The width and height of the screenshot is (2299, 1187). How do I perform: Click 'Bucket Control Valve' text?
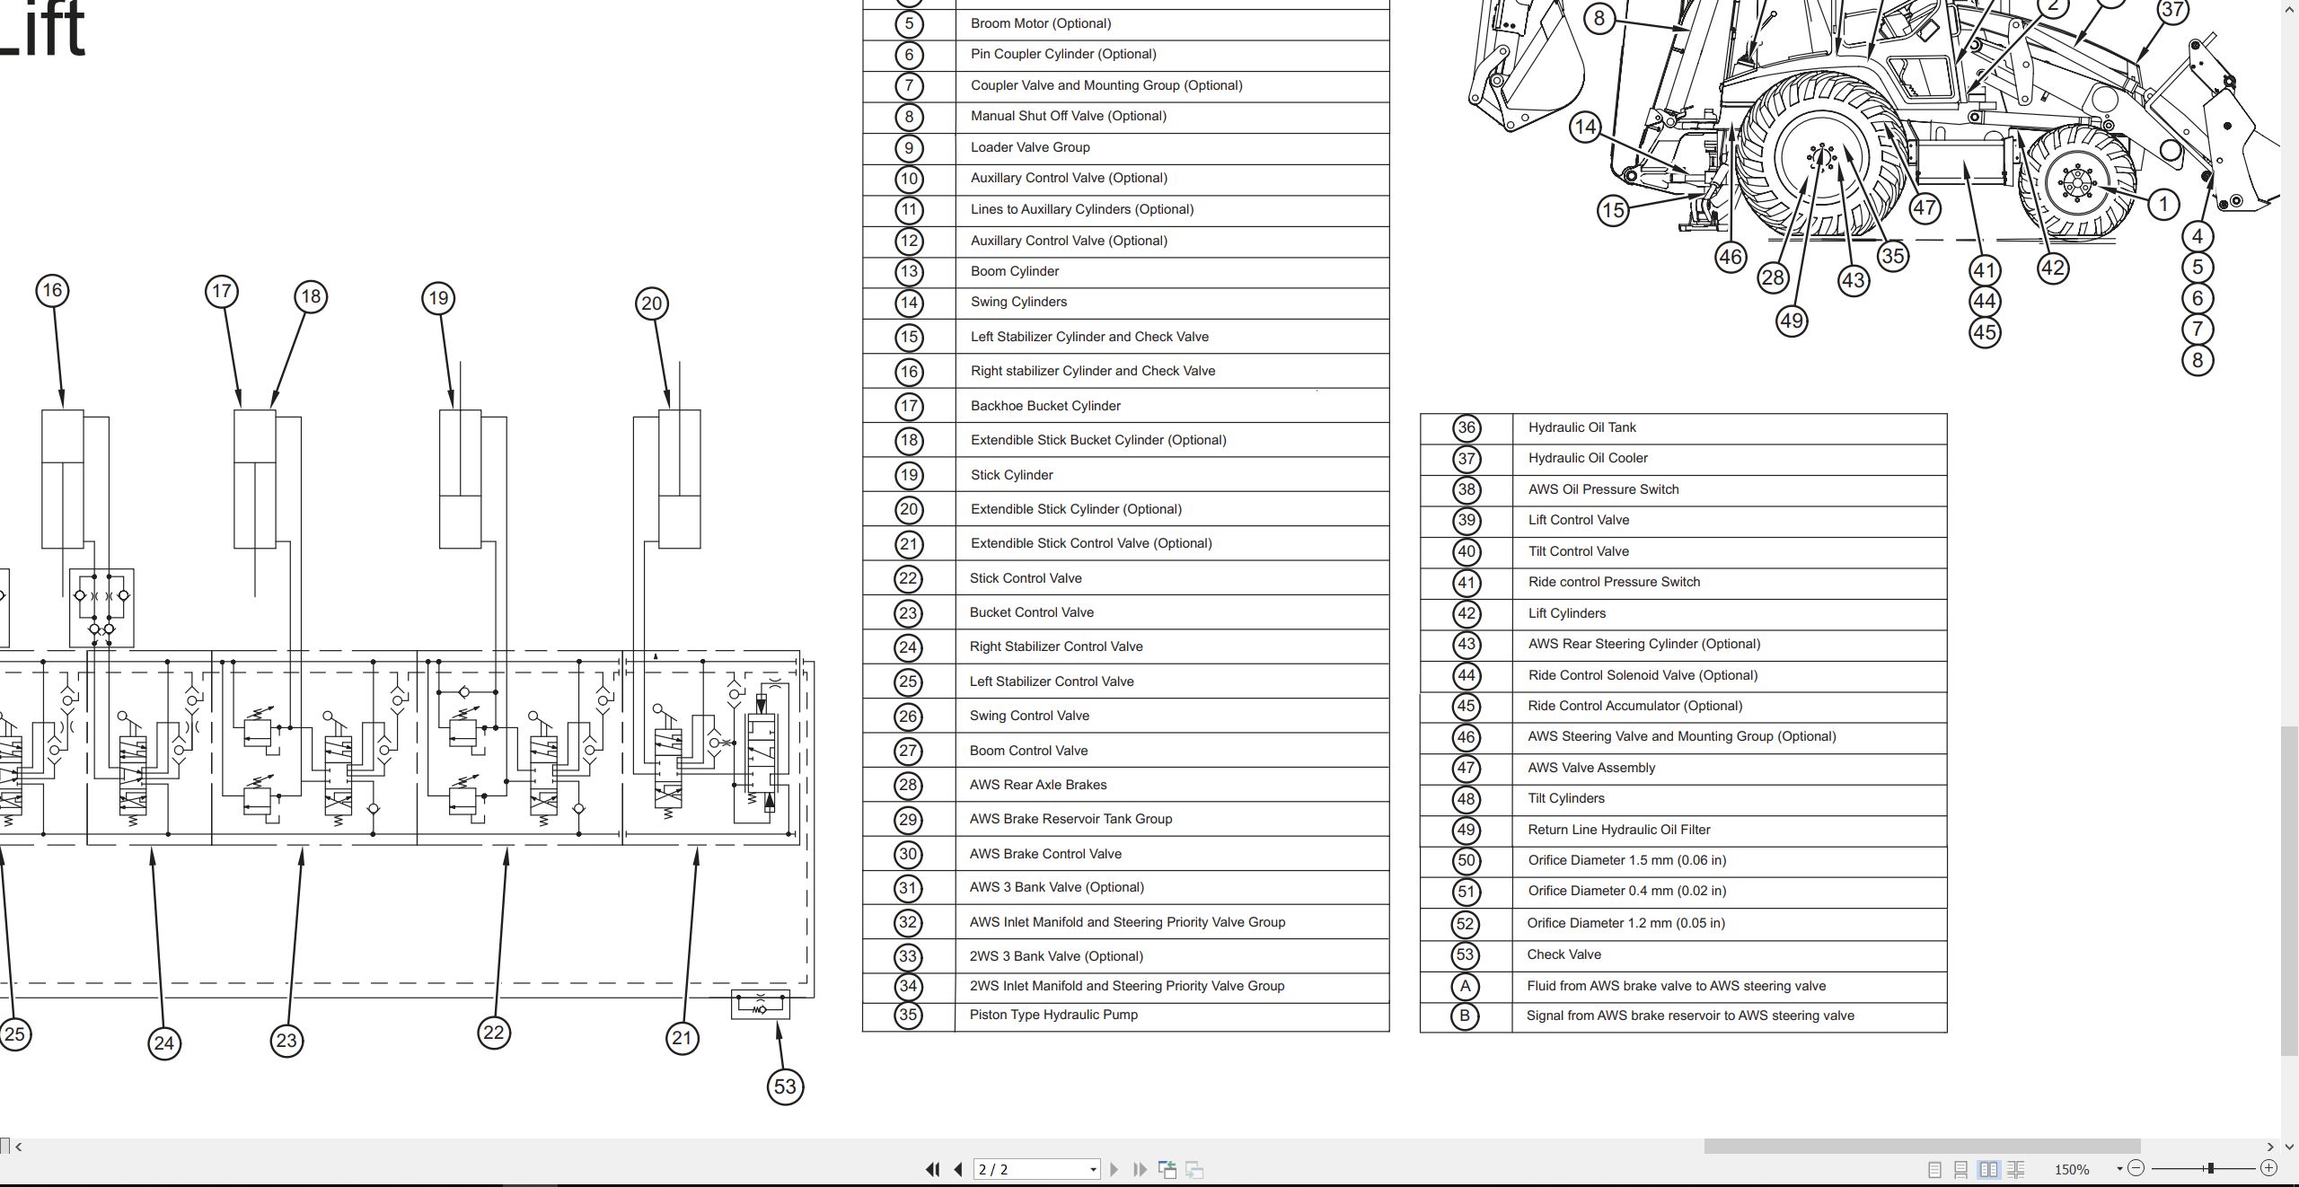pyautogui.click(x=1031, y=612)
